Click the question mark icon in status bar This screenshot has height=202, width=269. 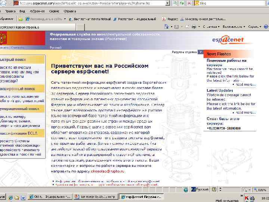click(x=214, y=189)
